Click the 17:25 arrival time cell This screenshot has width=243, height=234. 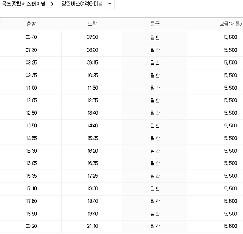93,176
